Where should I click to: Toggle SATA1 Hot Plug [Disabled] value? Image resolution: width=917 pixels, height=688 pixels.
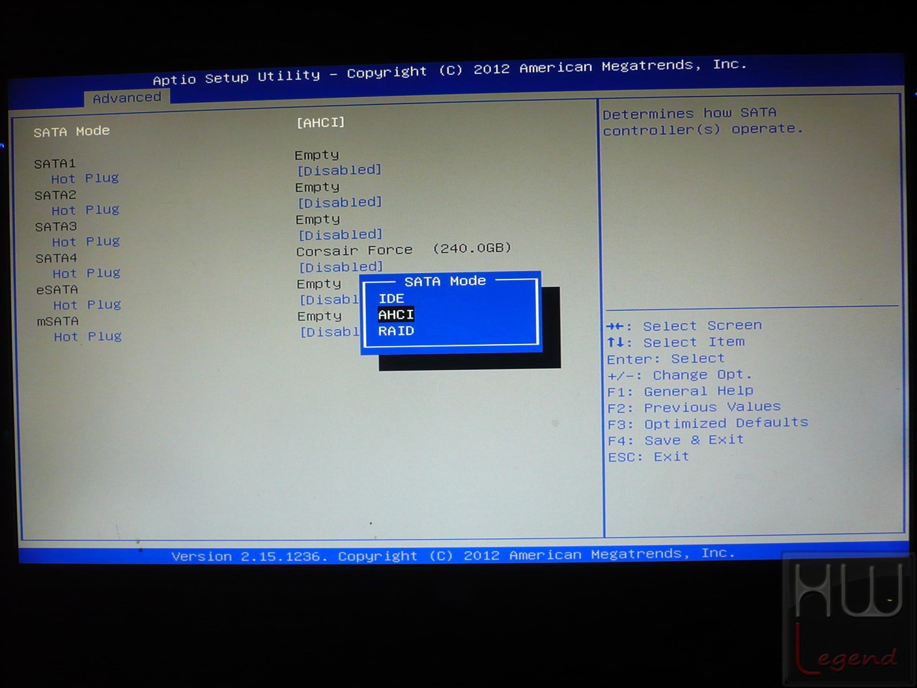click(339, 170)
